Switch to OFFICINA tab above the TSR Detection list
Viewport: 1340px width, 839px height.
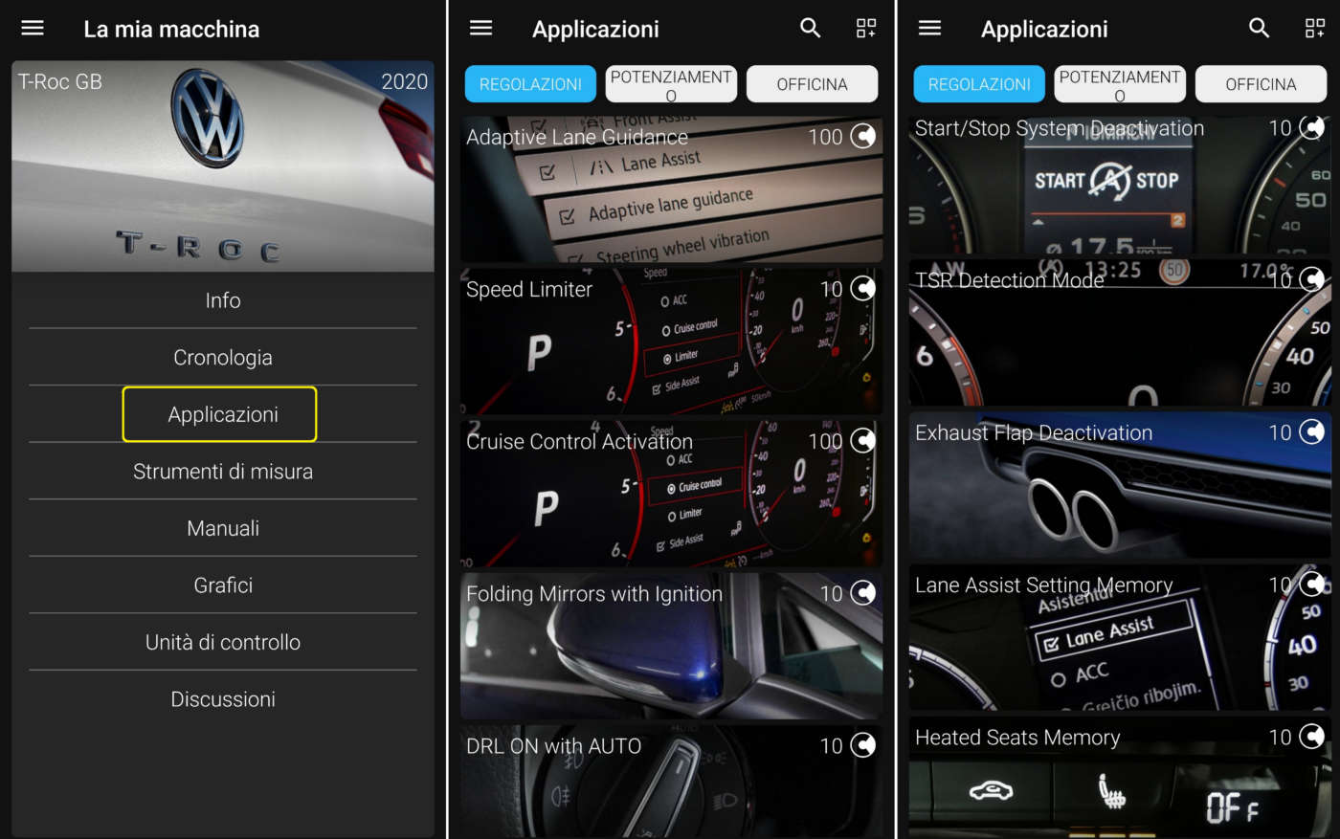(x=1261, y=84)
